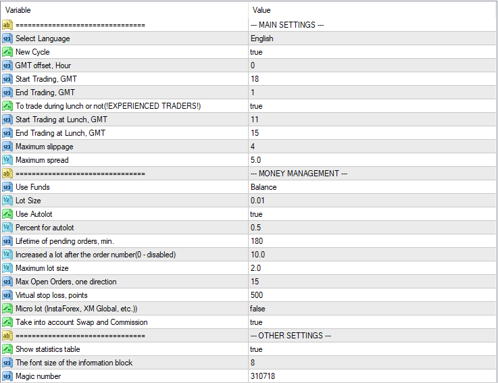
Task: Toggle Take into account Swap and Commission value
Action: click(257, 322)
